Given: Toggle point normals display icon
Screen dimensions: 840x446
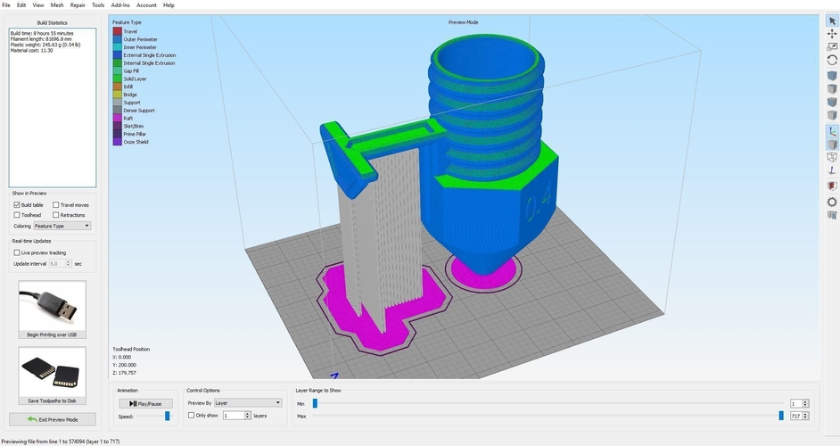Looking at the screenshot, I should coord(831,170).
